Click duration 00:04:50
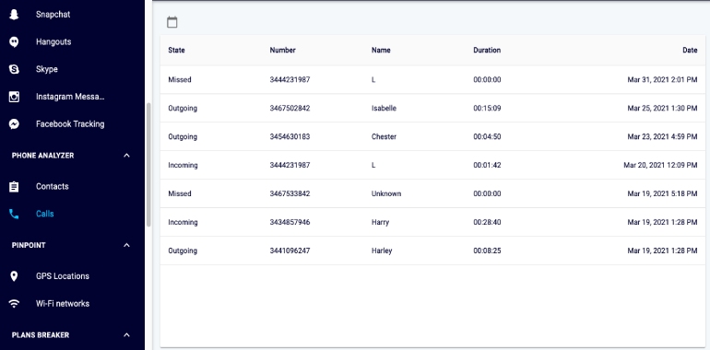 (487, 136)
